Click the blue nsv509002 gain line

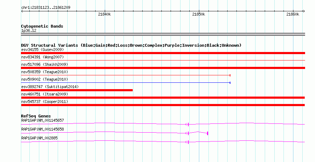(x=126, y=83)
